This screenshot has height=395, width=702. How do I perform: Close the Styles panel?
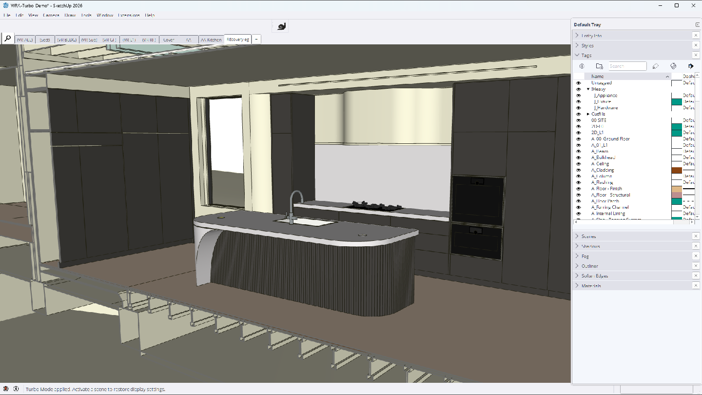696,45
